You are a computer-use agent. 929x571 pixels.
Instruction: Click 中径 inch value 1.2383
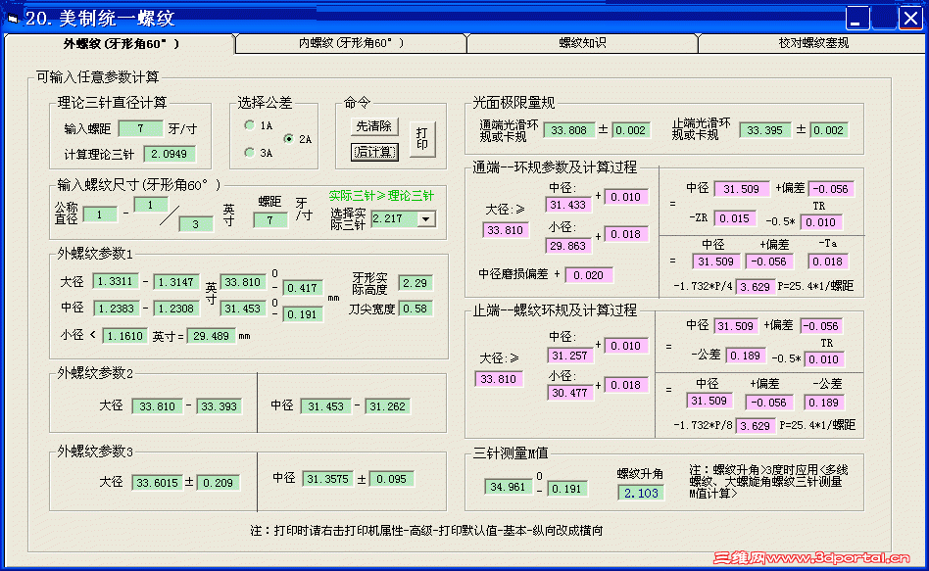coord(116,308)
